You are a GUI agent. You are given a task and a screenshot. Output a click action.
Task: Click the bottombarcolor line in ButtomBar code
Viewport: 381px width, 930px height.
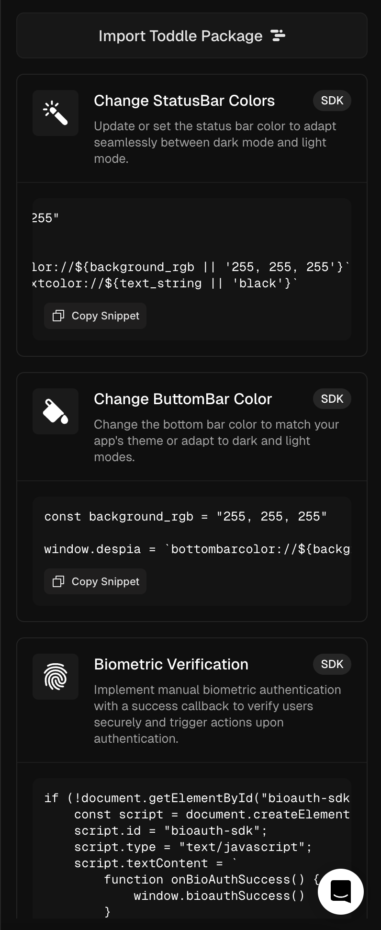(196, 549)
